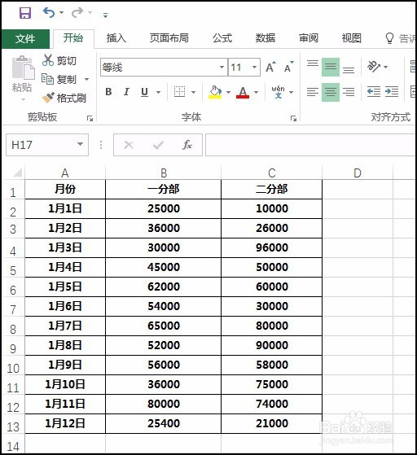Open the Customize Quick Access Toolbar arrow

[105, 15]
